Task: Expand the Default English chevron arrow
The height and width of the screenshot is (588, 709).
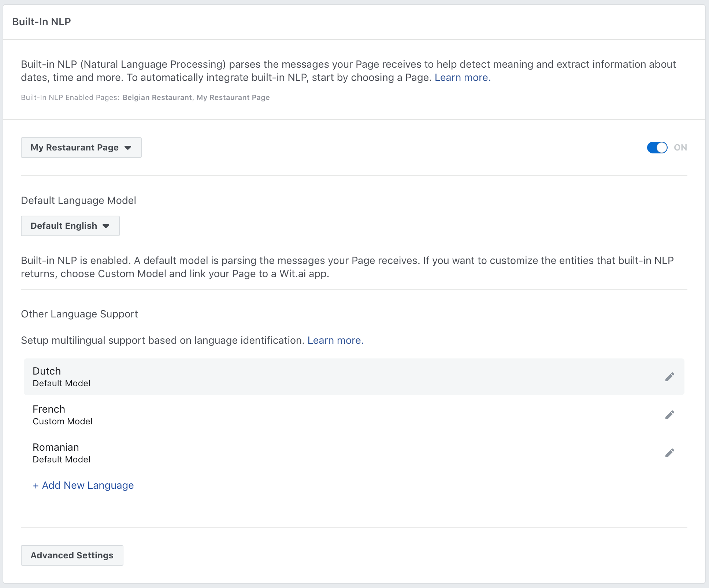Action: [106, 226]
